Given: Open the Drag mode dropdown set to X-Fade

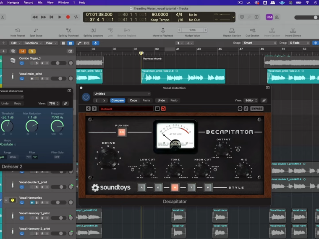Looking at the screenshot, I should (299, 43).
